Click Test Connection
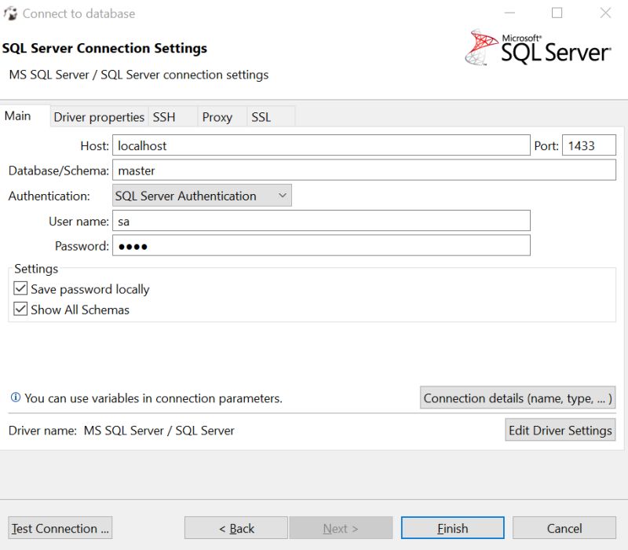The image size is (628, 550). pos(59,527)
